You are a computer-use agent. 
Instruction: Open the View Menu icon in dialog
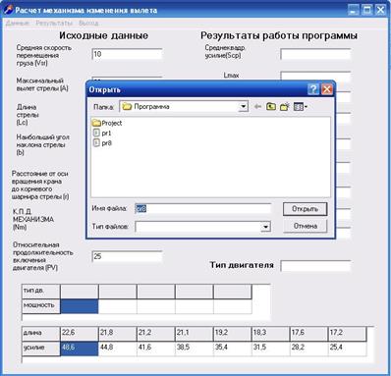[x=300, y=107]
